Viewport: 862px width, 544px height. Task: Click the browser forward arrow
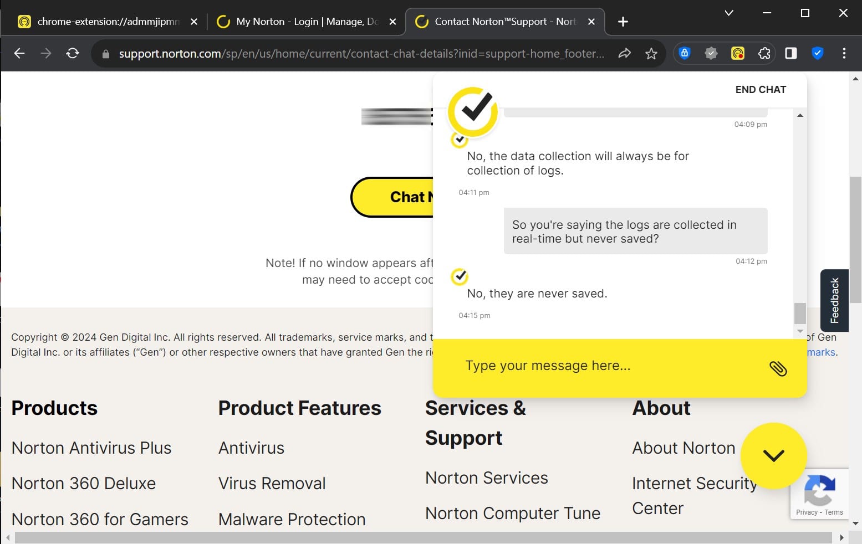[x=46, y=53]
